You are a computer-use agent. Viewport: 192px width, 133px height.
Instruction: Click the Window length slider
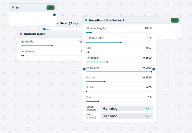(x=119, y=32)
